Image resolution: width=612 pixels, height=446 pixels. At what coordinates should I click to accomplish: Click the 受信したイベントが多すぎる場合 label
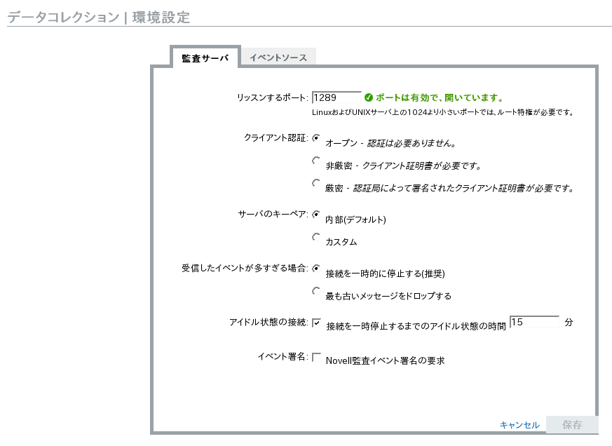click(245, 268)
